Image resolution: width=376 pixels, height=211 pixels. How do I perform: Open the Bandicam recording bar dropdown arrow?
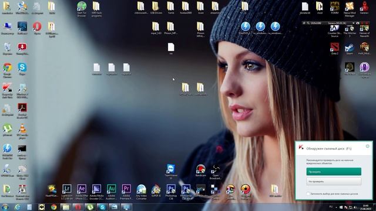point(353,23)
